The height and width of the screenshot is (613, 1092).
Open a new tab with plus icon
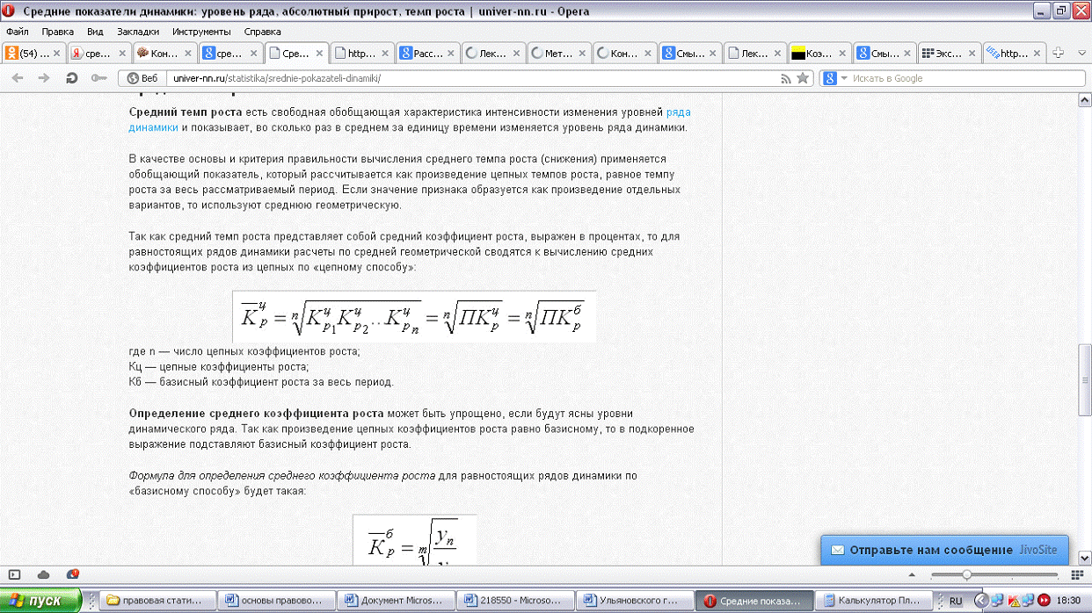(1059, 53)
